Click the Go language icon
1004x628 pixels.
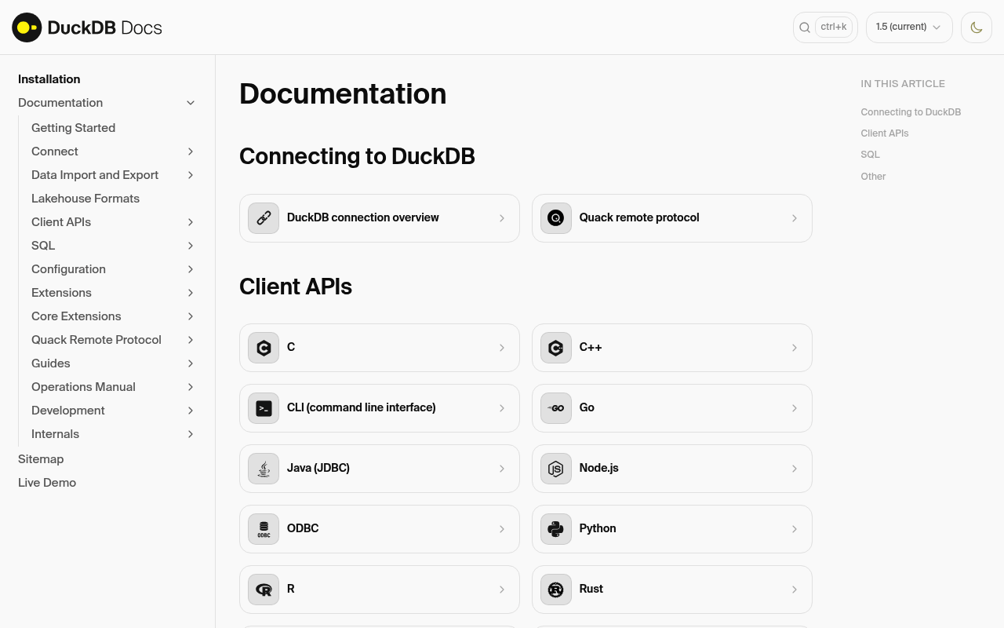(556, 408)
